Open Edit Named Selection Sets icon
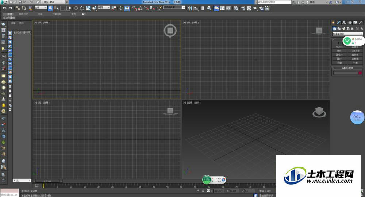This screenshot has width=365, height=197. coord(160,8)
